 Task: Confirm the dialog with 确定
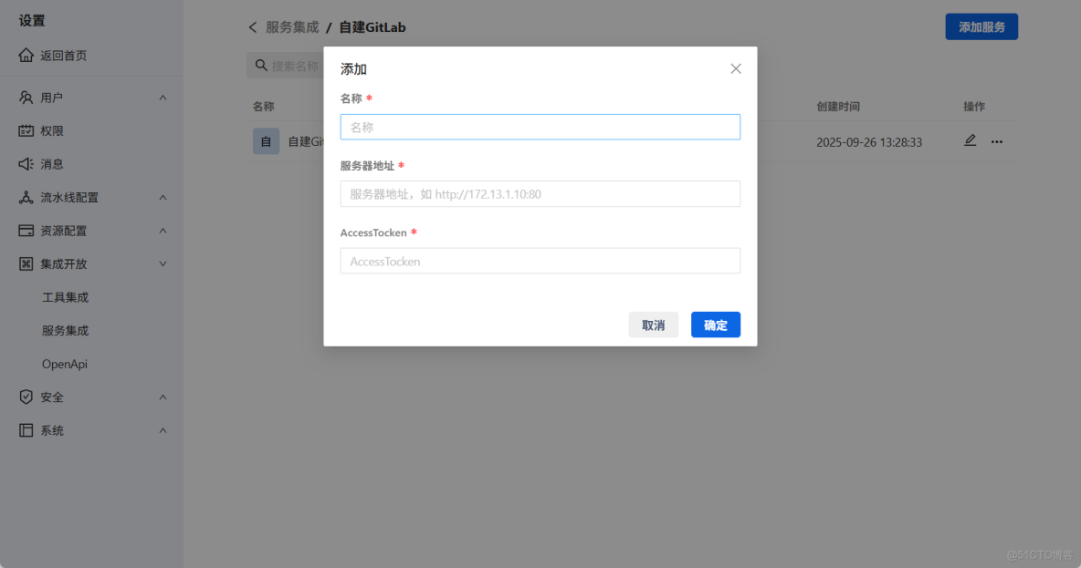click(715, 325)
